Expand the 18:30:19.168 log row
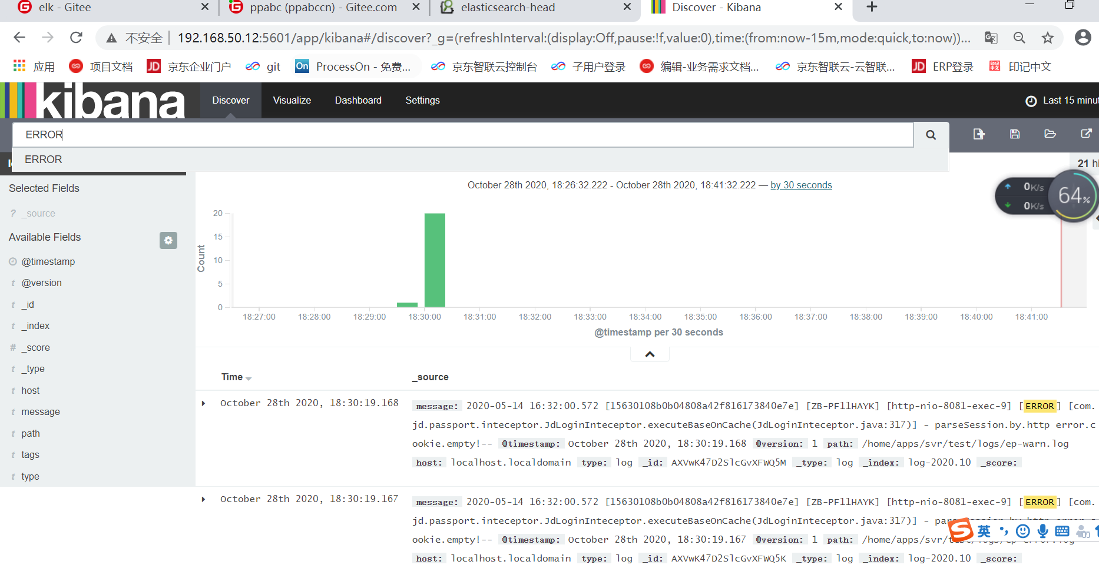 [x=203, y=403]
